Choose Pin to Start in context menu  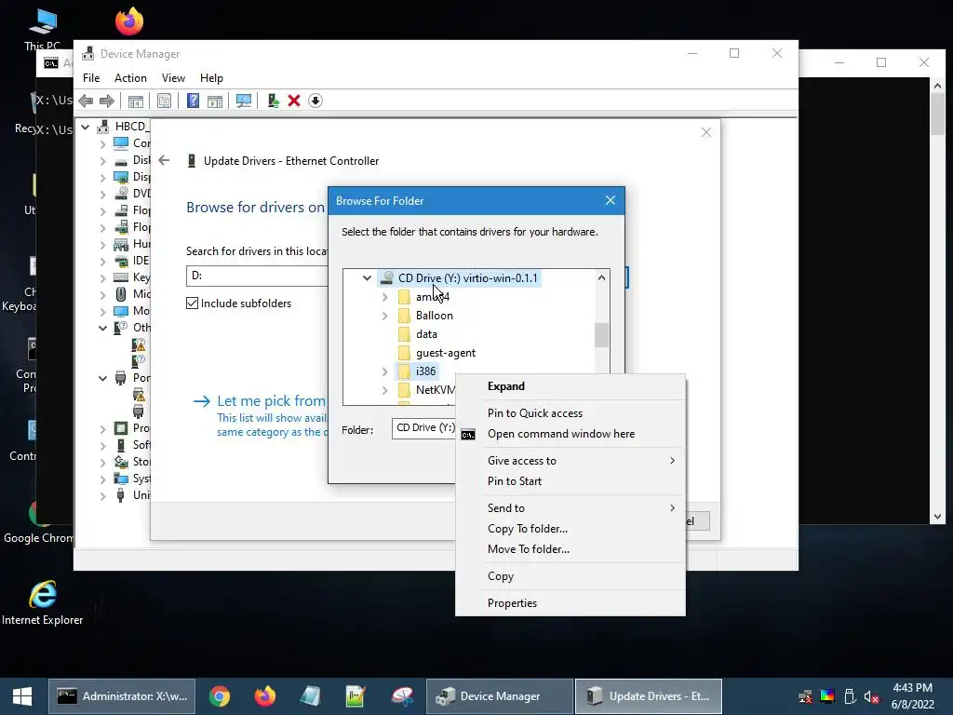pyautogui.click(x=570, y=481)
